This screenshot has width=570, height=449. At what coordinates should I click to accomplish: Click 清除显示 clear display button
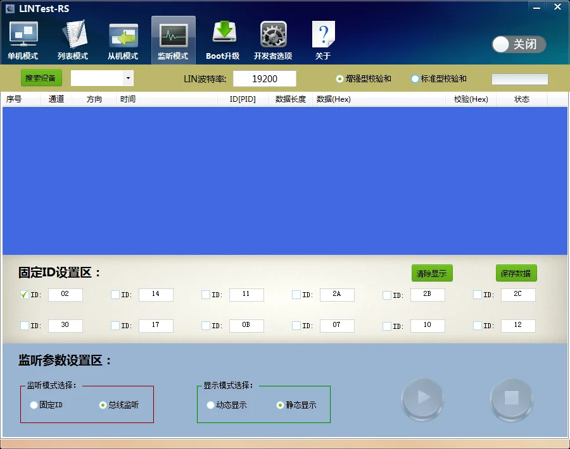[432, 273]
